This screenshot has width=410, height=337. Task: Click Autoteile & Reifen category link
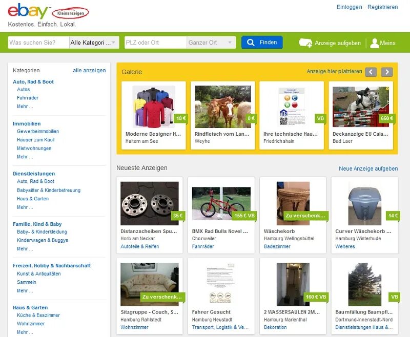point(139,246)
